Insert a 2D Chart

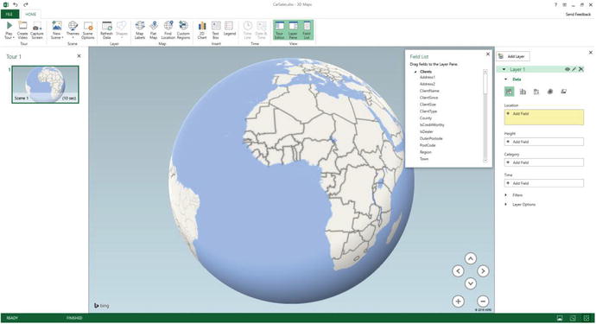[x=202, y=30]
